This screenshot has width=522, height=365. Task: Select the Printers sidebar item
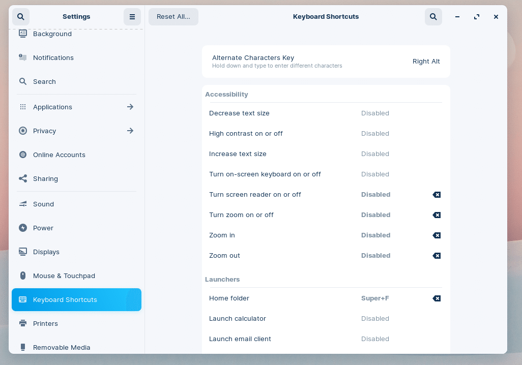[x=46, y=323]
